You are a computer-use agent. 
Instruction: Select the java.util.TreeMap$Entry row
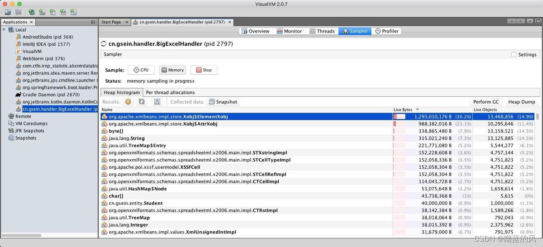(x=318, y=146)
